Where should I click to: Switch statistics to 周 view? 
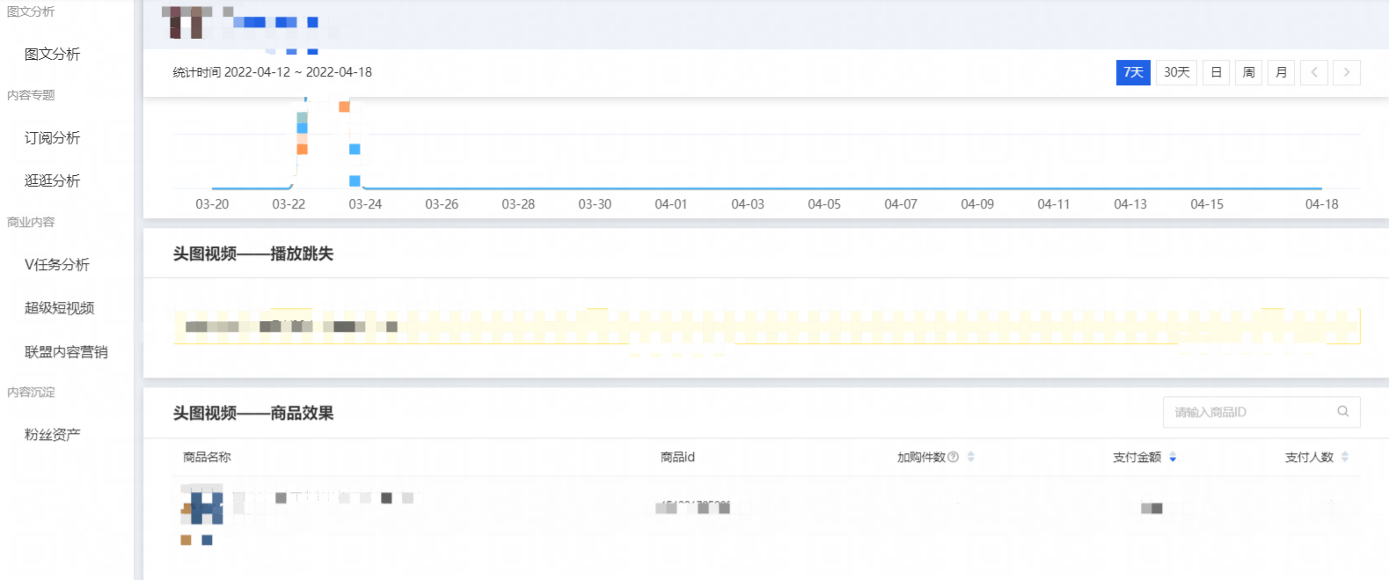pos(1248,72)
